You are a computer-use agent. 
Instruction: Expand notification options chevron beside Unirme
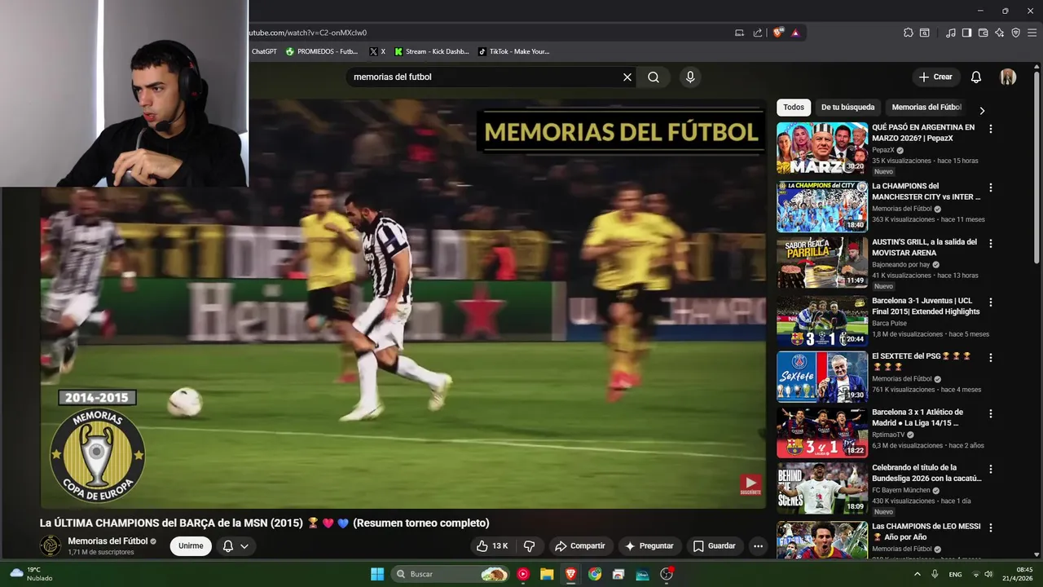tap(244, 546)
